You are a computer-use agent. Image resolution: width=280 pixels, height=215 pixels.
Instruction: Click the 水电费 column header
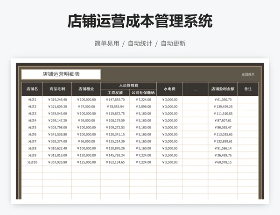[x=169, y=89]
